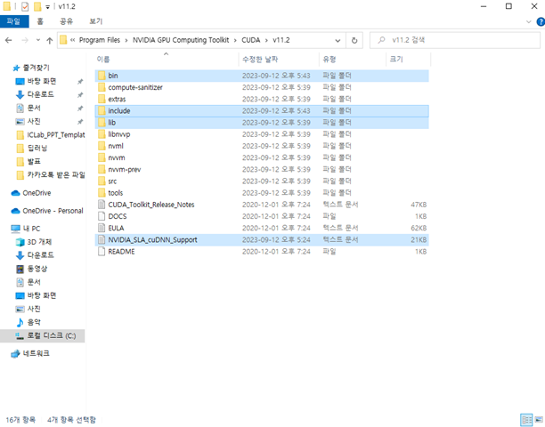Select the nvvm-prev folder icon
Screen dimensions: 545x427
click(x=102, y=169)
